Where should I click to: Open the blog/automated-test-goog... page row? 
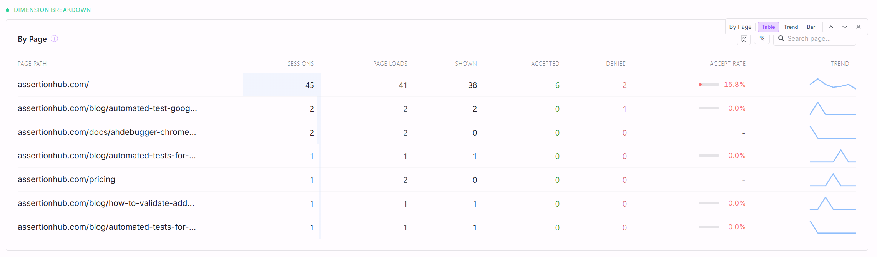click(x=437, y=109)
